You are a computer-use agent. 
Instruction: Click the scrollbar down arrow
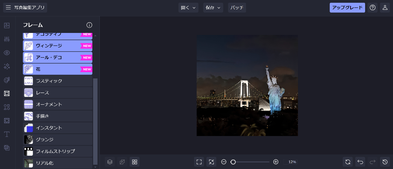point(95,167)
